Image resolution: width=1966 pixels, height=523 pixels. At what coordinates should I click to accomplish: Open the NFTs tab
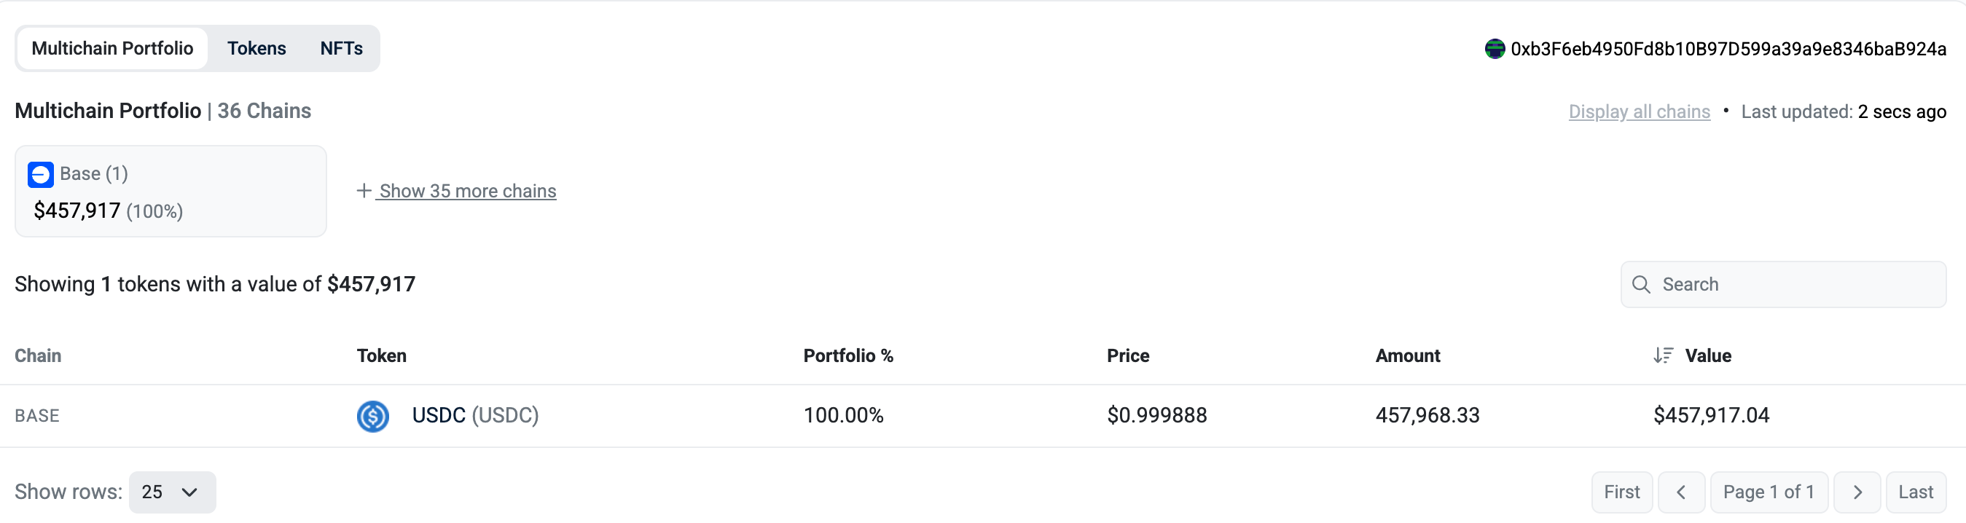pyautogui.click(x=341, y=49)
